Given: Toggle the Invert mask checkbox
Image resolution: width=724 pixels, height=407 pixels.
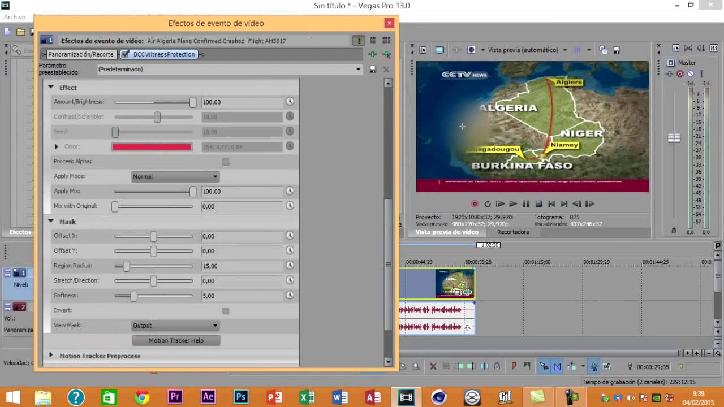Looking at the screenshot, I should pos(226,311).
